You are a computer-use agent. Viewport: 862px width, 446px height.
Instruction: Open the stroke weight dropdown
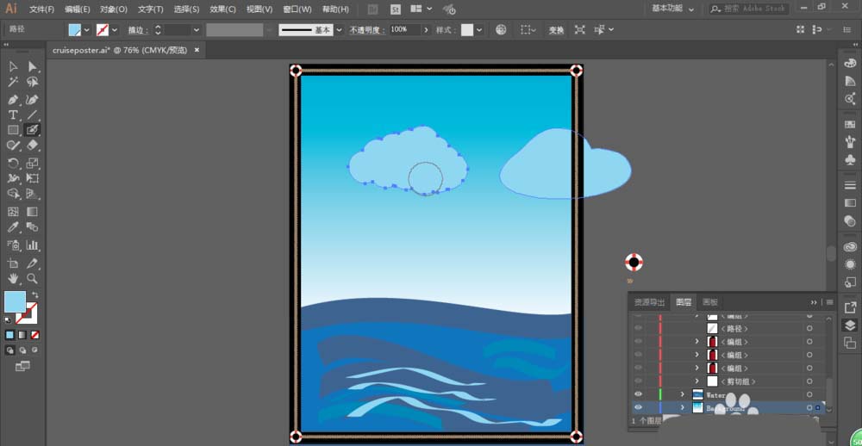pos(197,29)
